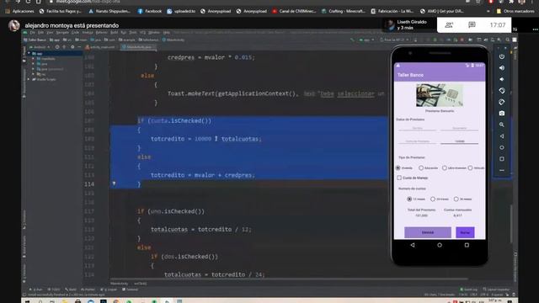Take emulator screenshot with camera icon
This screenshot has height=303, width=539.
point(502,114)
